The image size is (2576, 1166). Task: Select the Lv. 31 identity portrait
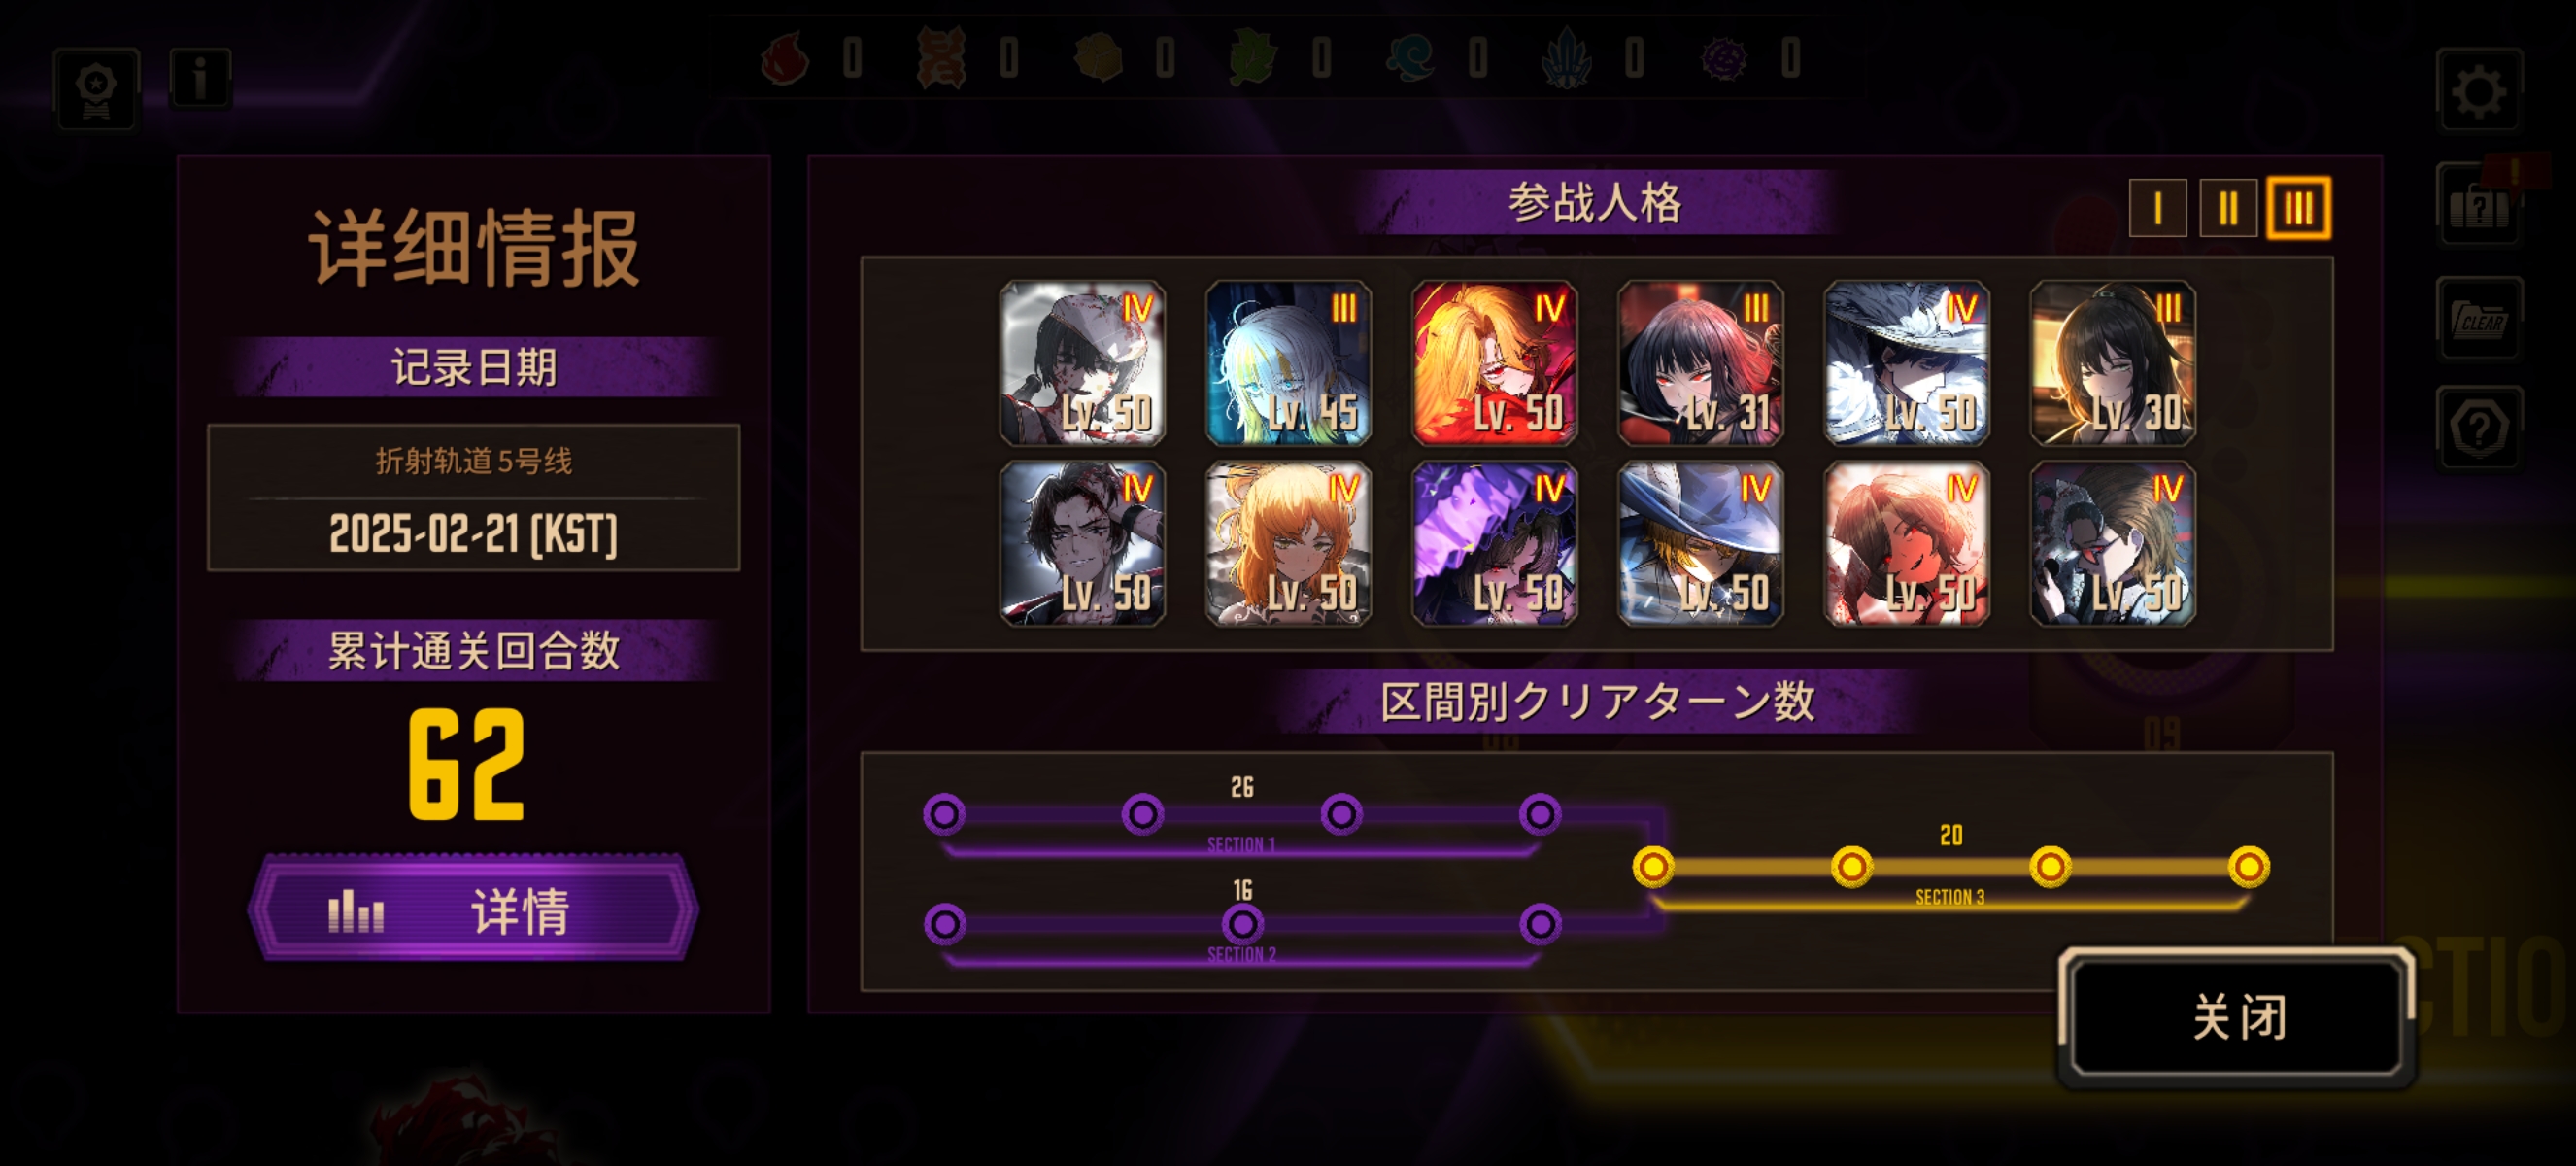point(1700,362)
